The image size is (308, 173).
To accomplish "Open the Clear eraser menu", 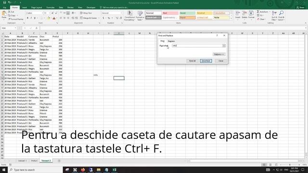I will [261, 19].
